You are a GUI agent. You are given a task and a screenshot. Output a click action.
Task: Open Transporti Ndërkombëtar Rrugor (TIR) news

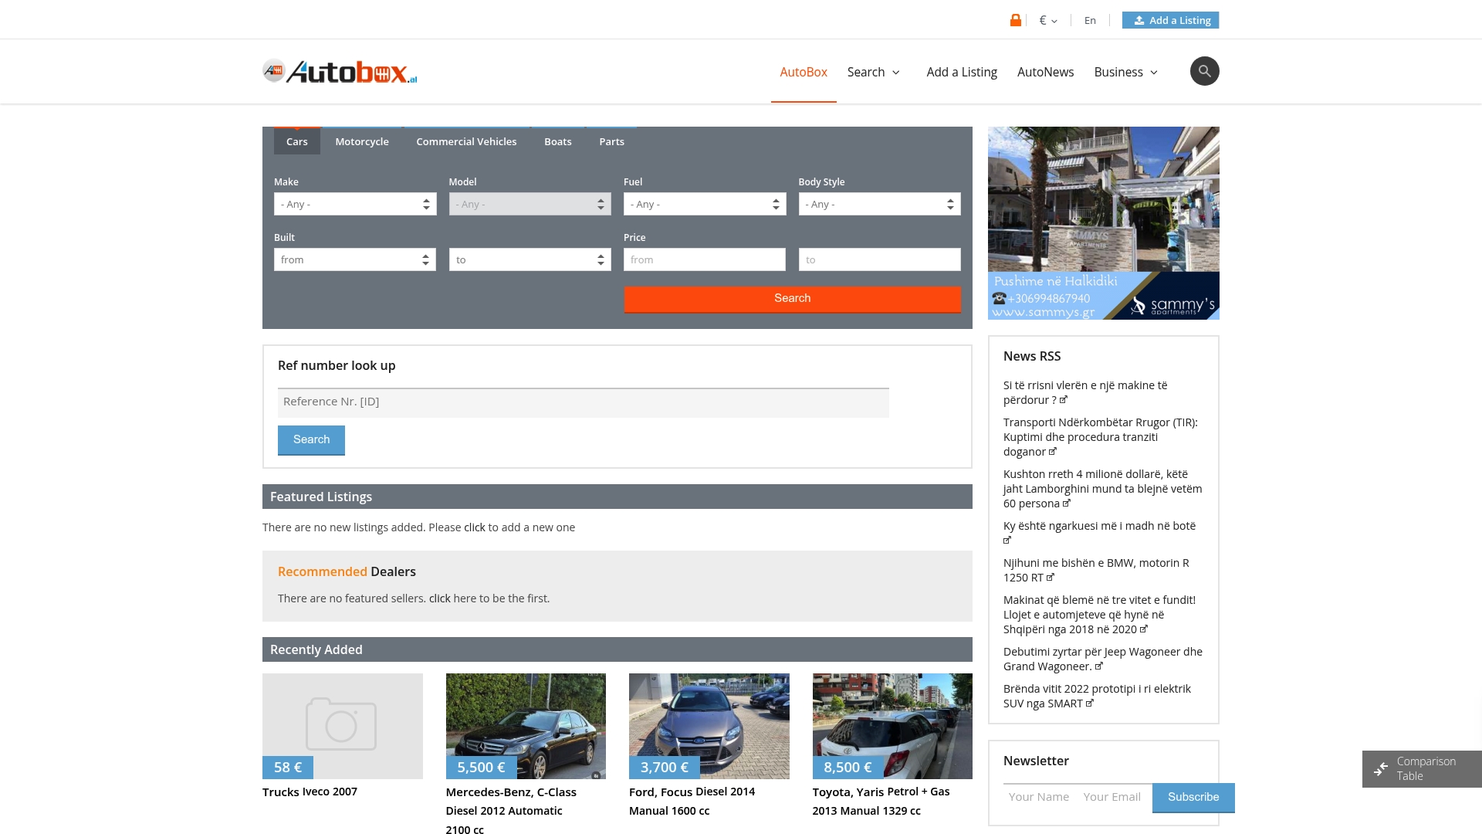click(x=1101, y=437)
